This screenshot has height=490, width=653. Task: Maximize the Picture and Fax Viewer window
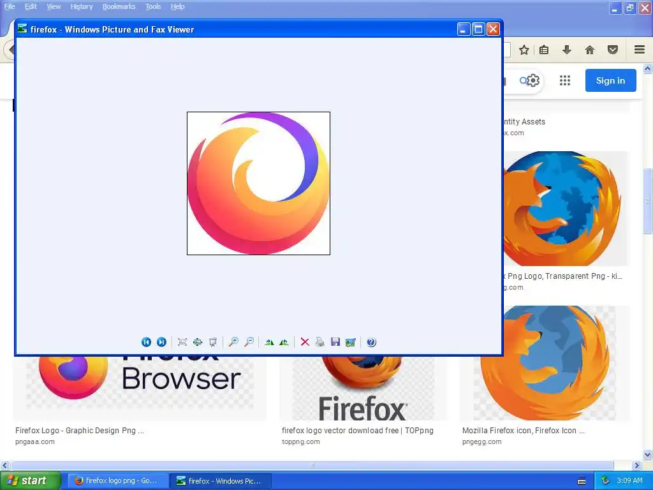coord(478,29)
